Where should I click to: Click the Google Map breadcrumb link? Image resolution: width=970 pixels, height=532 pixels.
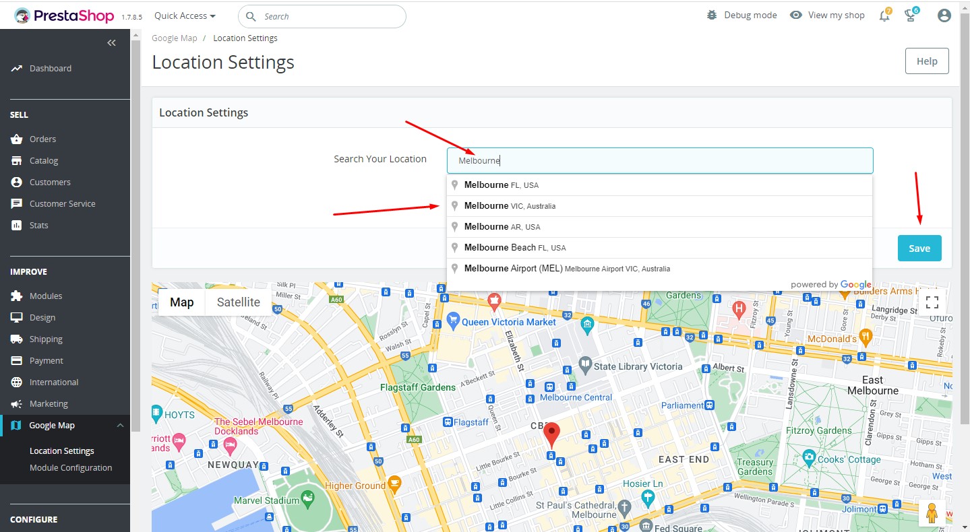175,38
